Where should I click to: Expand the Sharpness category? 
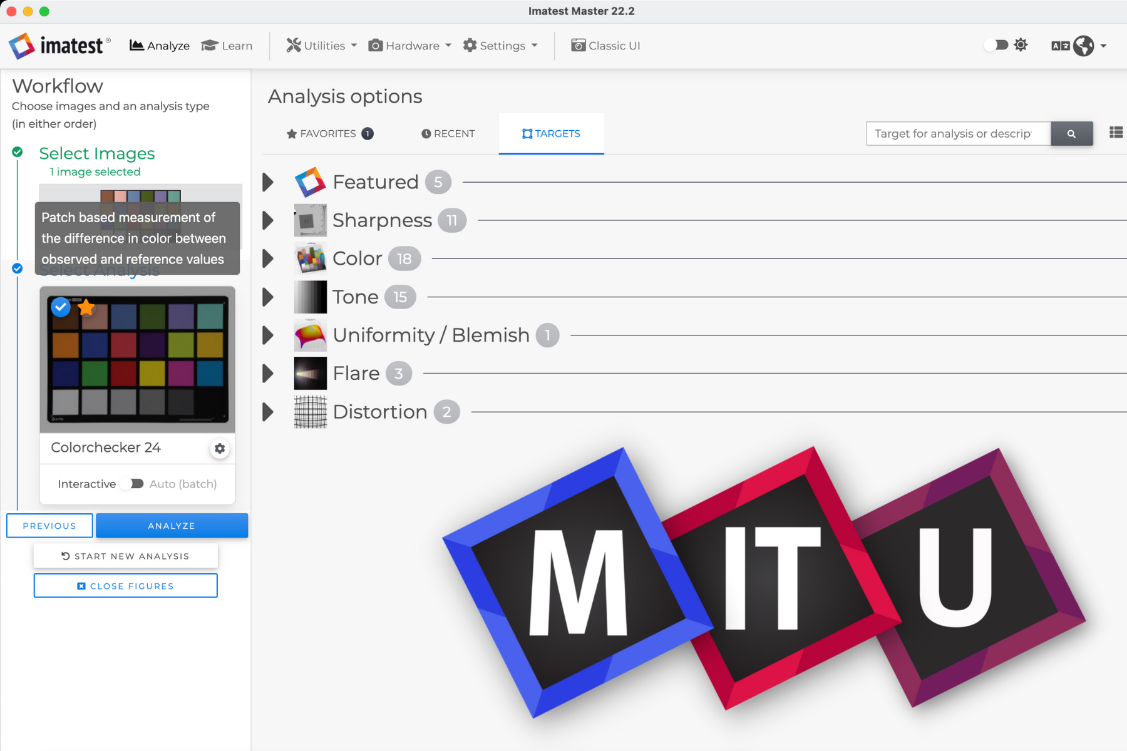click(x=269, y=220)
